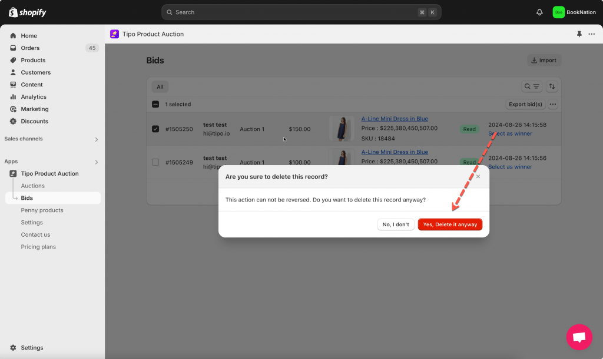The width and height of the screenshot is (603, 359).
Task: Toggle the select-all bids checkbox
Action: pyautogui.click(x=155, y=105)
